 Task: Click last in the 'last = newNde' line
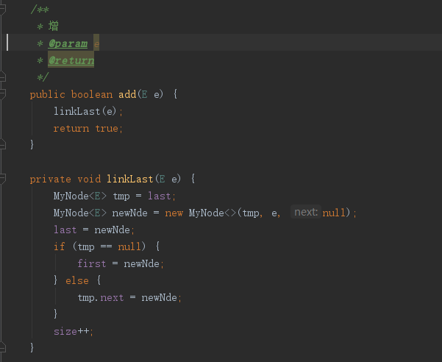[65, 230]
